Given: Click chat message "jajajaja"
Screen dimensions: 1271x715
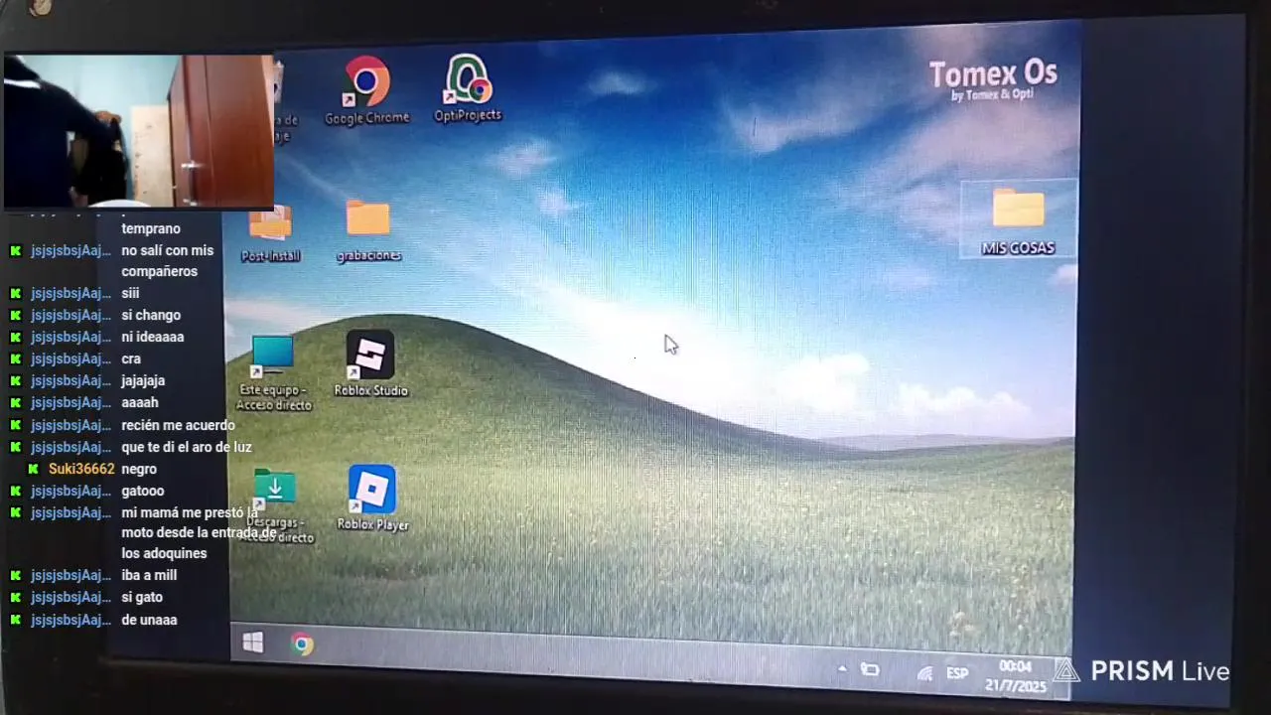Looking at the screenshot, I should 143,380.
